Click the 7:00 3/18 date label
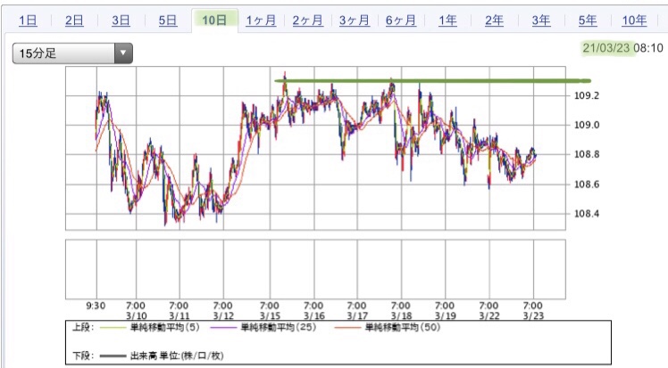This screenshot has width=668, height=368. click(401, 311)
